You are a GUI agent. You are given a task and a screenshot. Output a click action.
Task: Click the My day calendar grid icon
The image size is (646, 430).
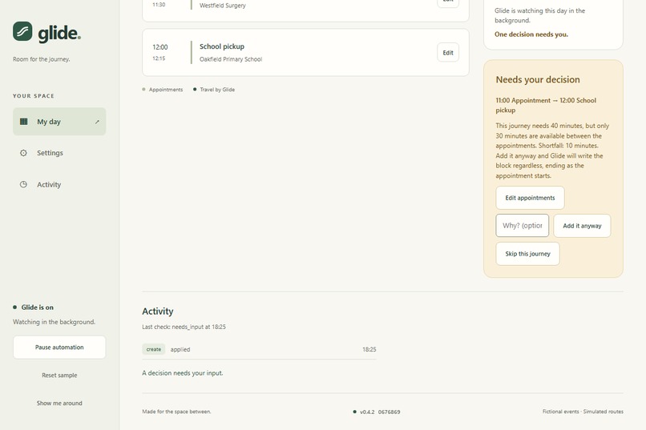(x=24, y=122)
